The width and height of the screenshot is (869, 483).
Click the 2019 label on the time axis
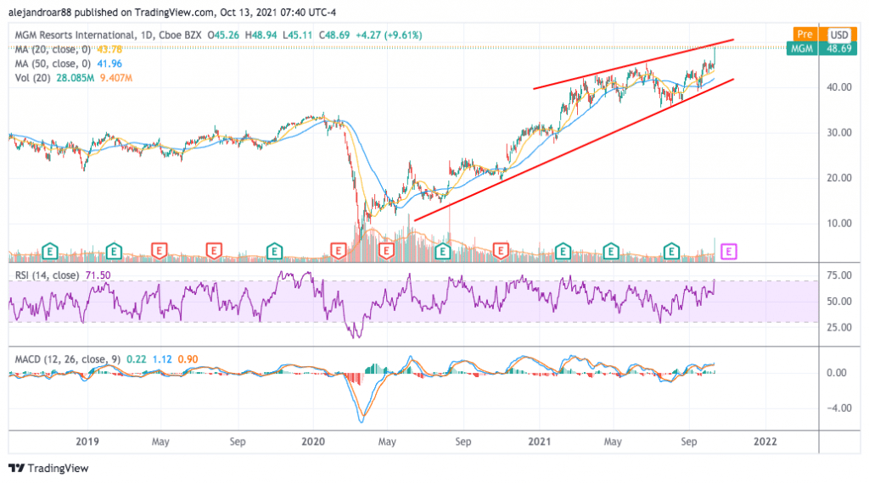click(87, 441)
